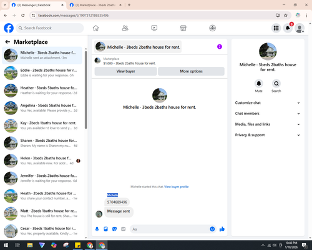Expand Chat members section
This screenshot has height=250, width=312.
tap(268, 114)
